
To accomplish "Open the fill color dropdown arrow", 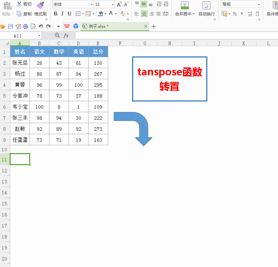I will pyautogui.click(x=105, y=14).
